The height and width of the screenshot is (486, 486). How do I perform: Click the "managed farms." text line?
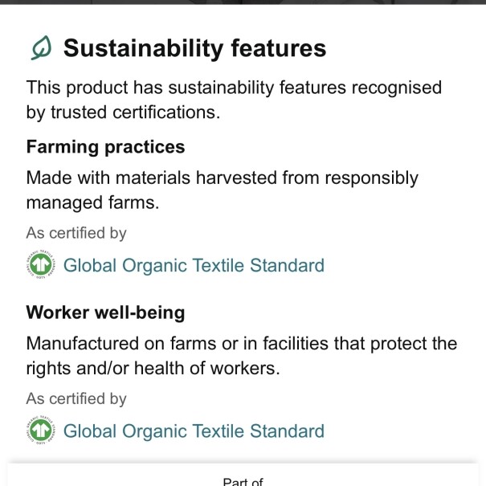[92, 202]
